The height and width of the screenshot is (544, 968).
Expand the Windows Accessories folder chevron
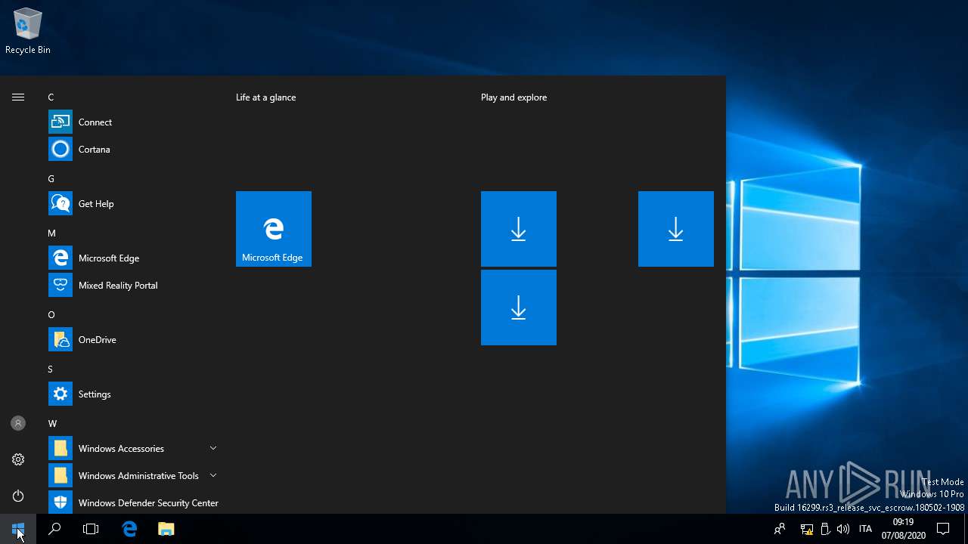click(x=213, y=448)
